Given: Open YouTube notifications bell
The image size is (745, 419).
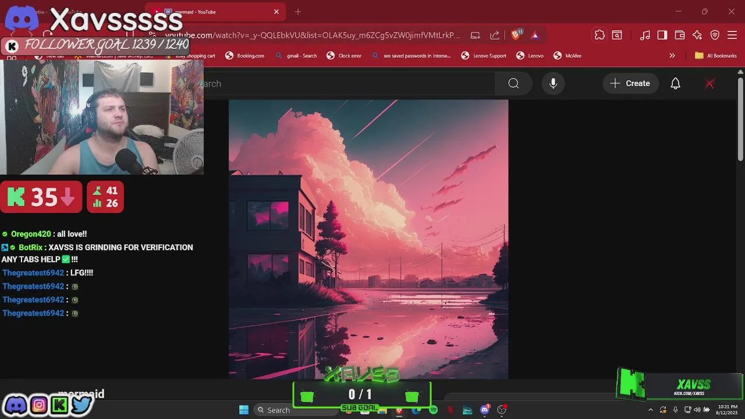Looking at the screenshot, I should tap(675, 83).
